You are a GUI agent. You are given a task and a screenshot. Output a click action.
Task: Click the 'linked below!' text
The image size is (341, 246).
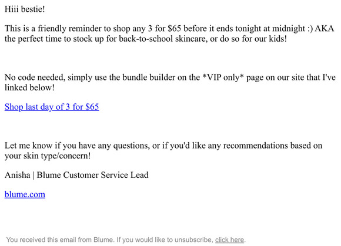29,87
